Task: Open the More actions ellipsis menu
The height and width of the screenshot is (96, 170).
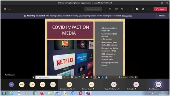Action: point(128,9)
